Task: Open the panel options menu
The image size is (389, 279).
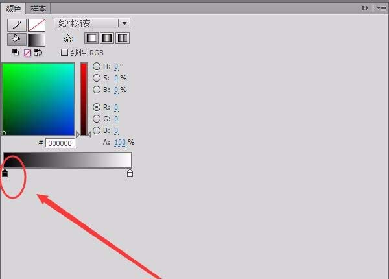Action: click(x=382, y=8)
